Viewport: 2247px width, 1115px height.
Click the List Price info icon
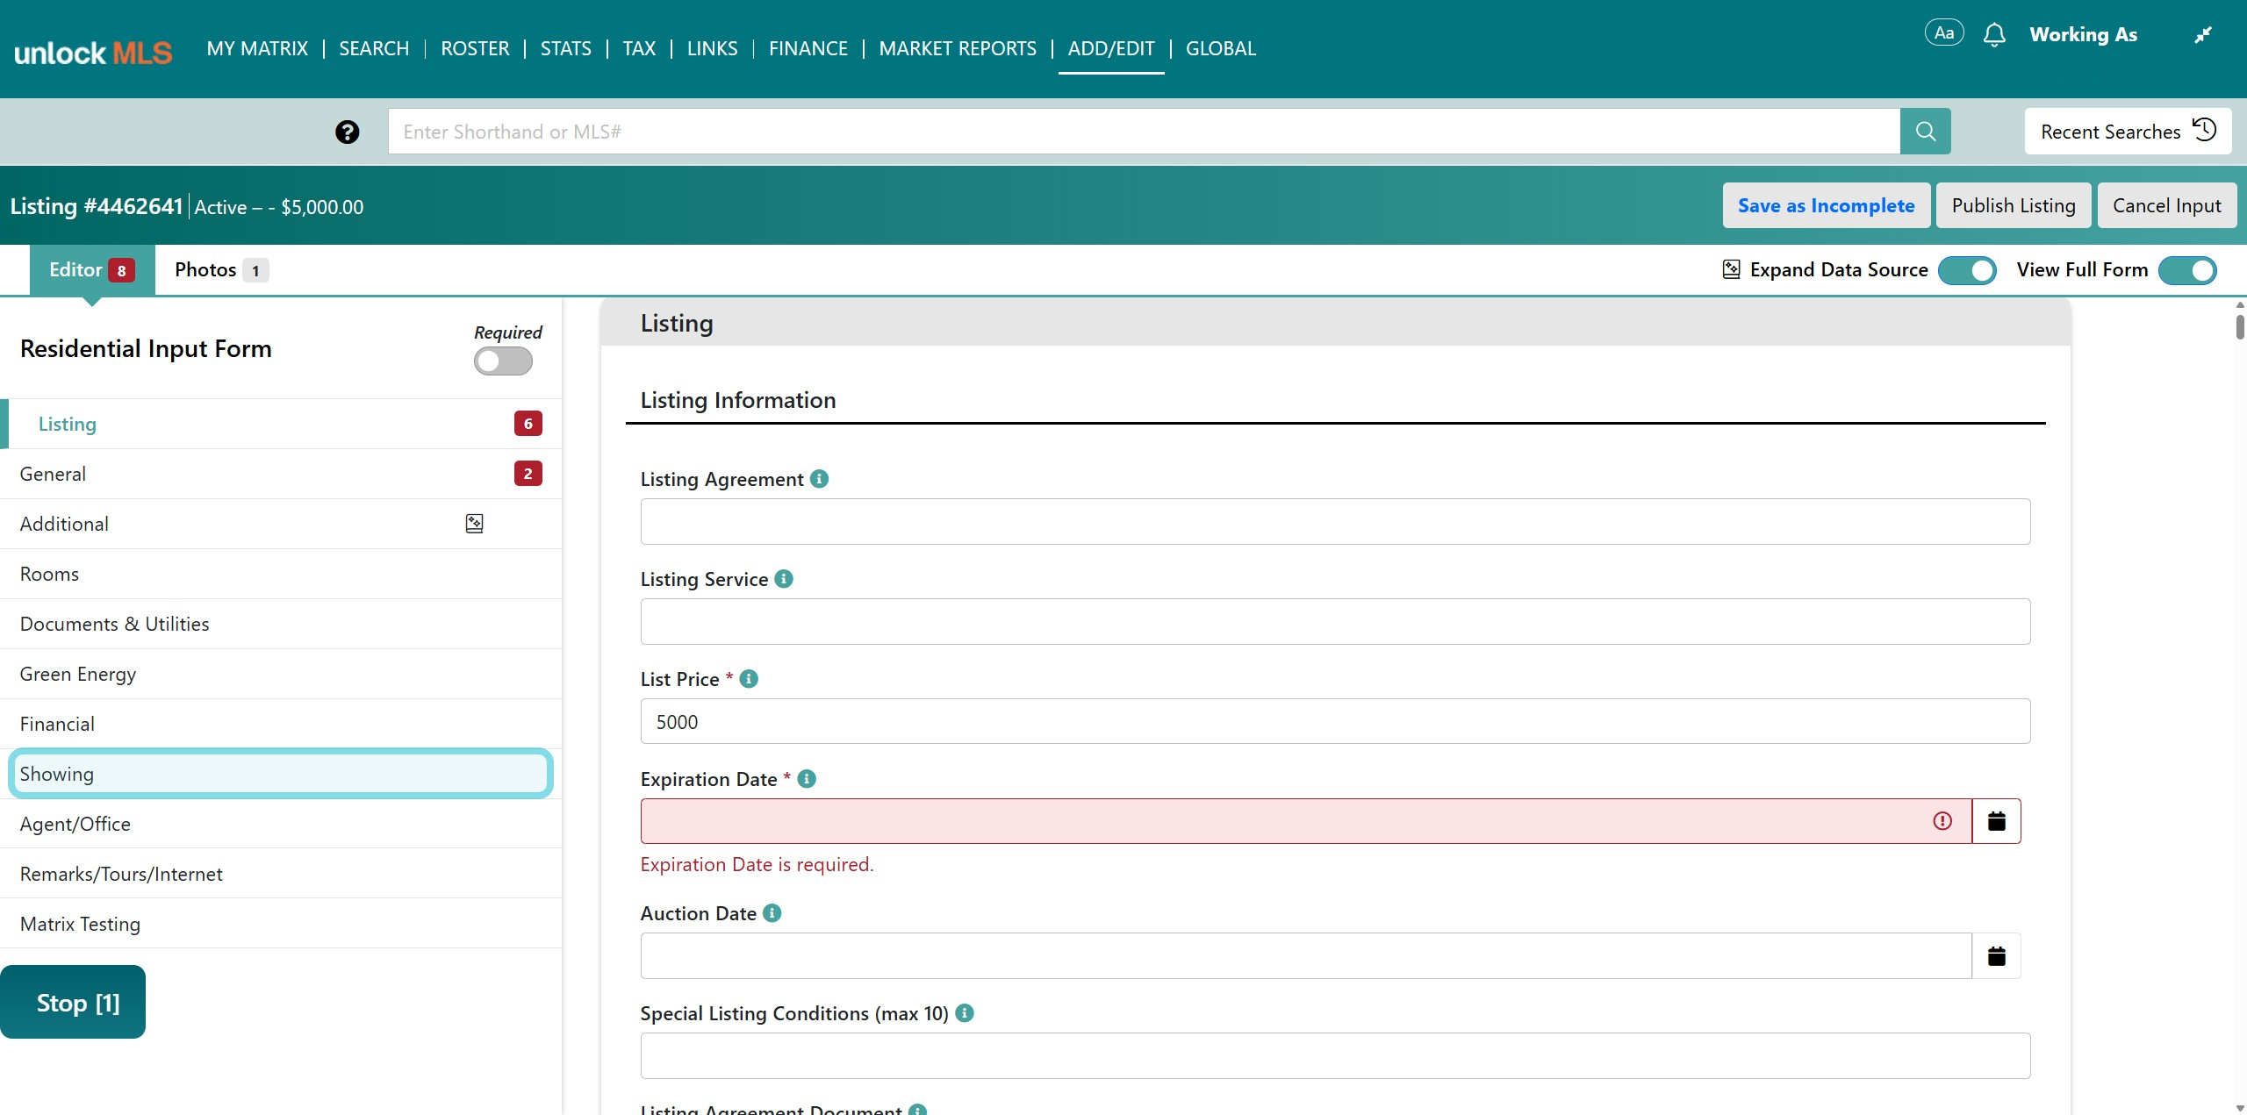tap(749, 679)
